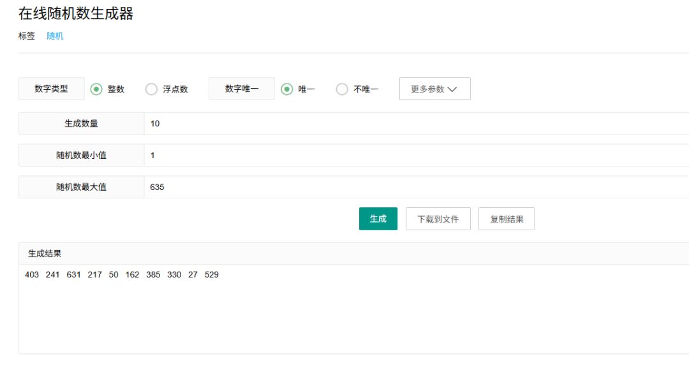Screen dimensions: 689x368
Task: Expand the 更多参数 dropdown
Action: [434, 89]
